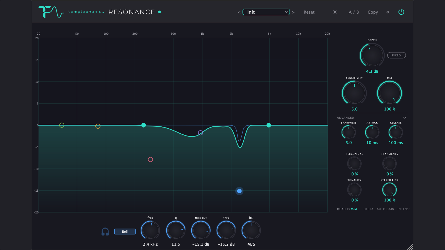Click the SENSITIVITY knob
Viewport: 445px width, 250px height.
[x=354, y=93]
